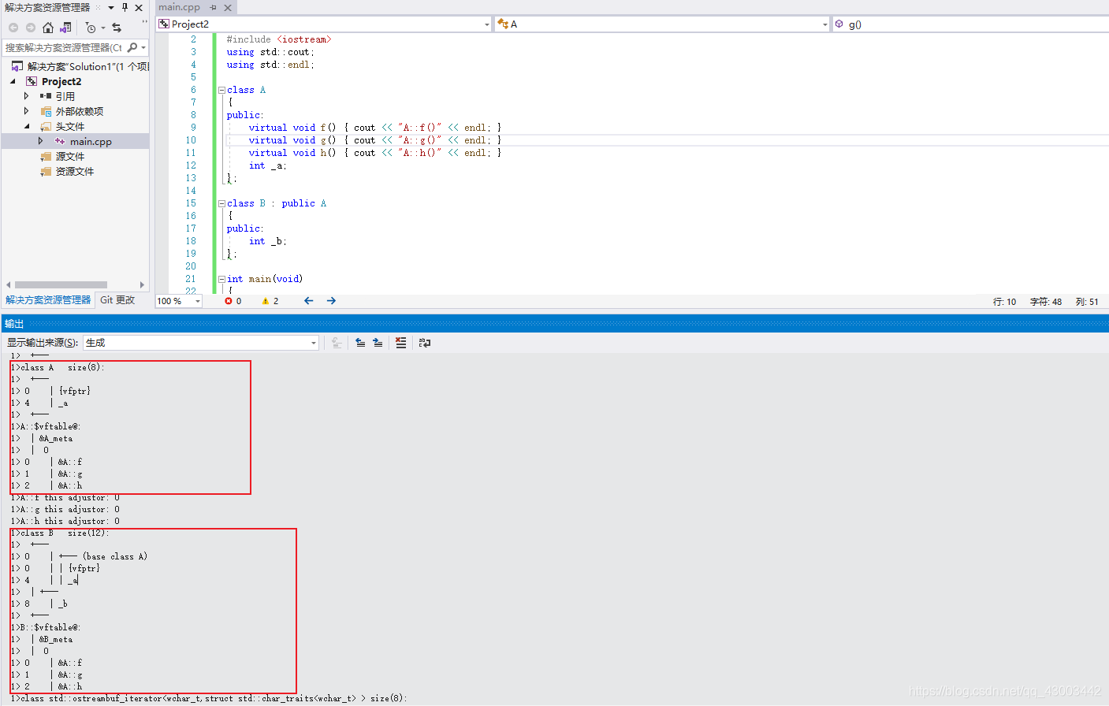The height and width of the screenshot is (706, 1109).
Task: Navigate to next issue with right arrow
Action: pyautogui.click(x=331, y=301)
